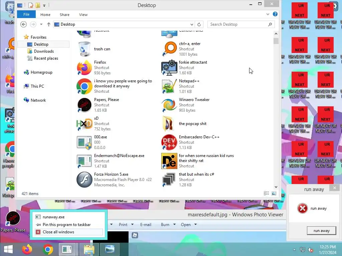Click the taskbar clock and date
The height and width of the screenshot is (256, 342).
click(328, 250)
